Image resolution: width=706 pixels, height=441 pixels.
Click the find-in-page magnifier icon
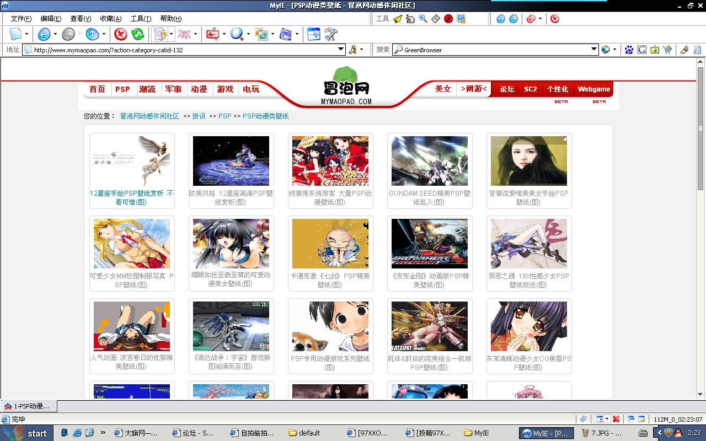pyautogui.click(x=697, y=50)
